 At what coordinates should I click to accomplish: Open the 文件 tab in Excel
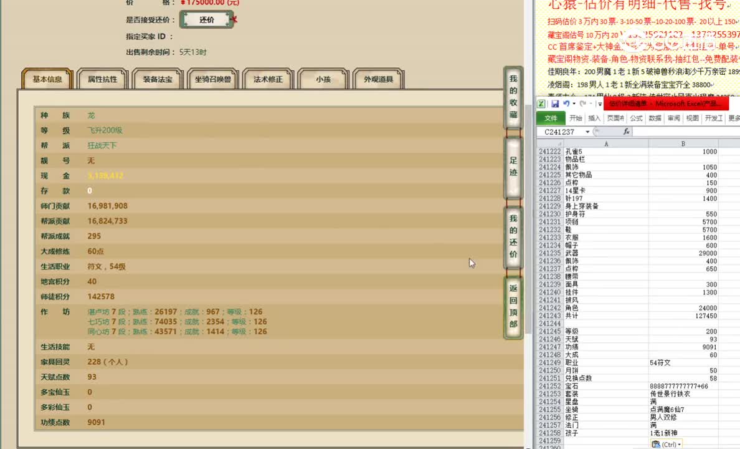(551, 118)
